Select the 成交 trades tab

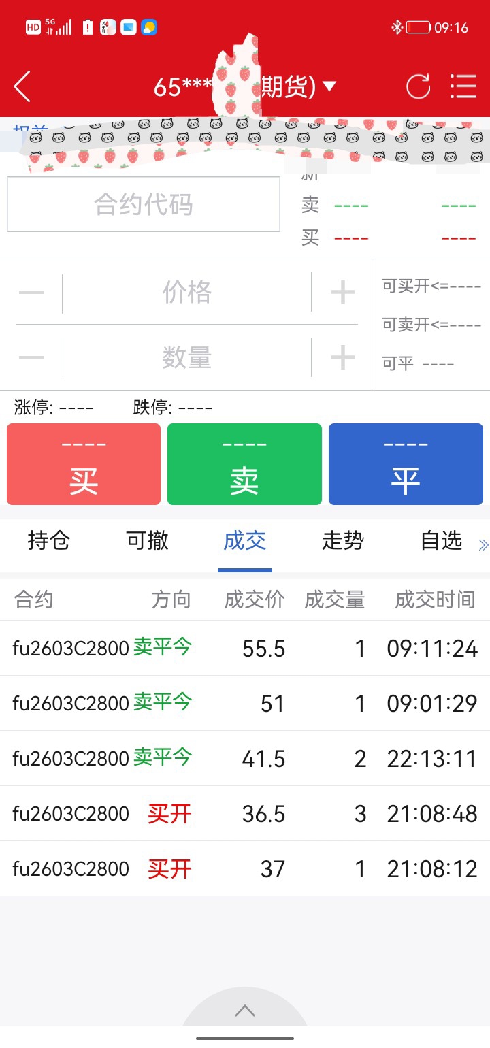click(245, 541)
